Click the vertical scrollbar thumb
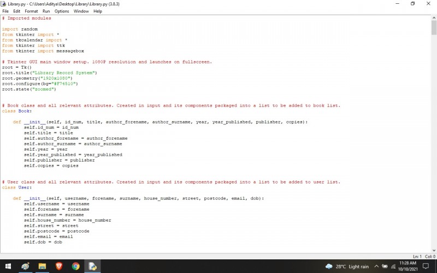 434,27
